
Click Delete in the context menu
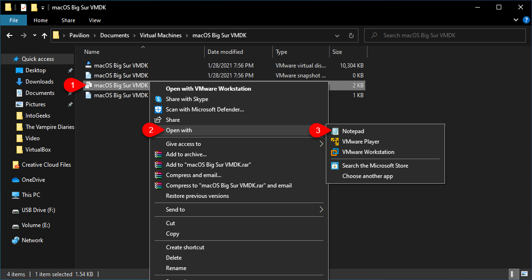coord(239,258)
